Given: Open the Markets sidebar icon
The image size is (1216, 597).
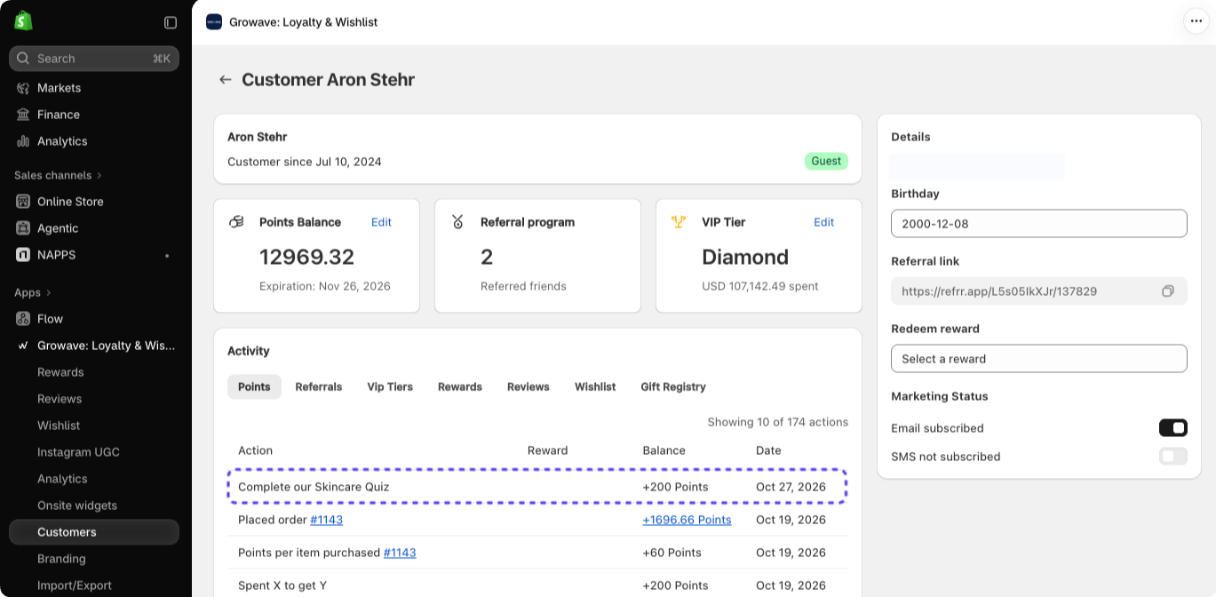Looking at the screenshot, I should [x=23, y=88].
